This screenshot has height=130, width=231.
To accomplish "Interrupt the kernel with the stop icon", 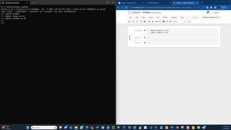I will coord(164,22).
